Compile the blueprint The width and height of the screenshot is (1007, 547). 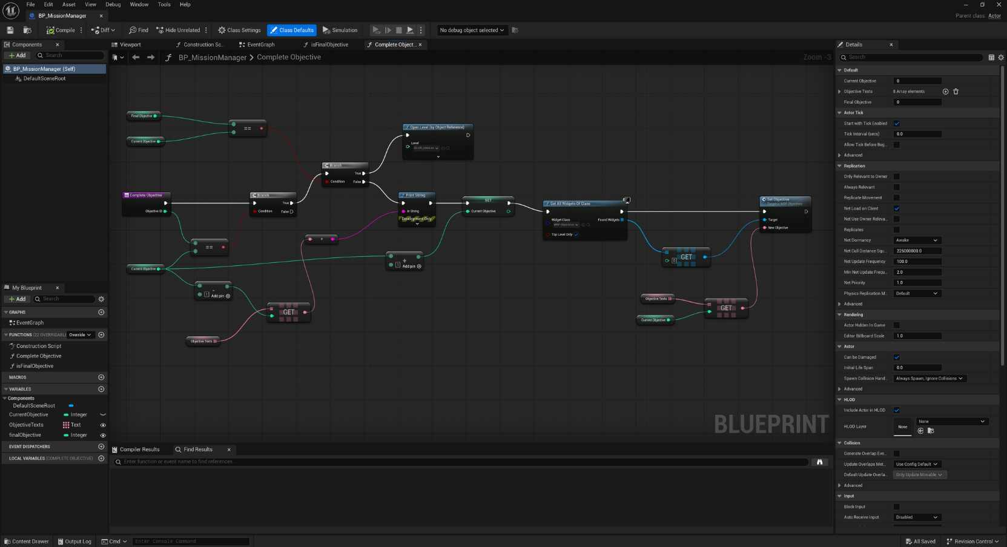click(x=61, y=30)
